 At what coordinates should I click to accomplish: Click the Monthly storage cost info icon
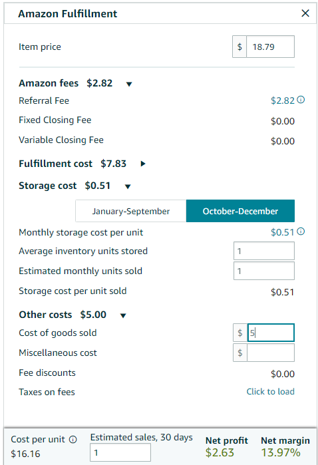point(301,232)
